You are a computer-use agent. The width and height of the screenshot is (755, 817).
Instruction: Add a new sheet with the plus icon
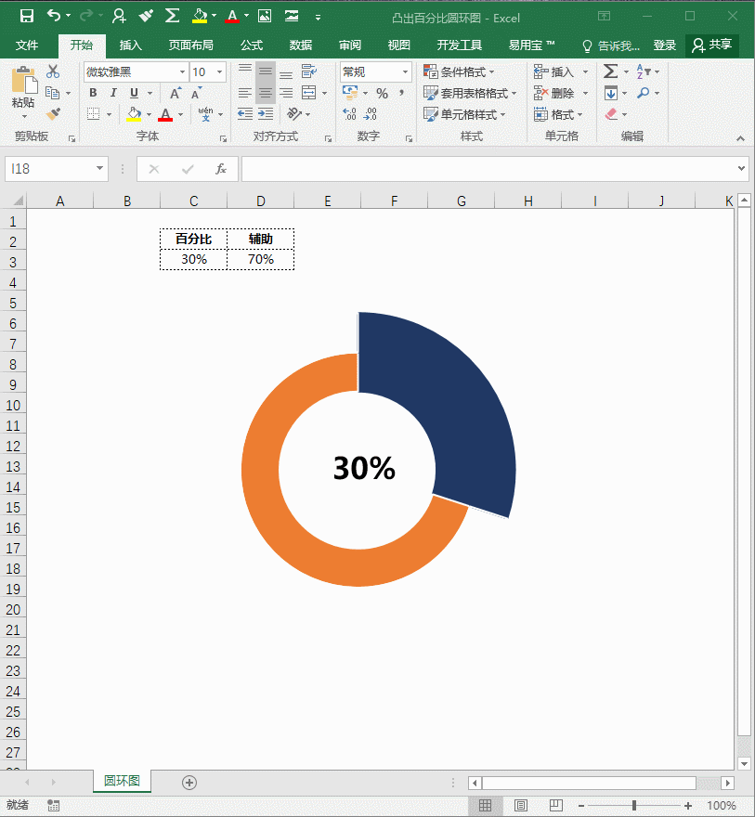(x=189, y=782)
